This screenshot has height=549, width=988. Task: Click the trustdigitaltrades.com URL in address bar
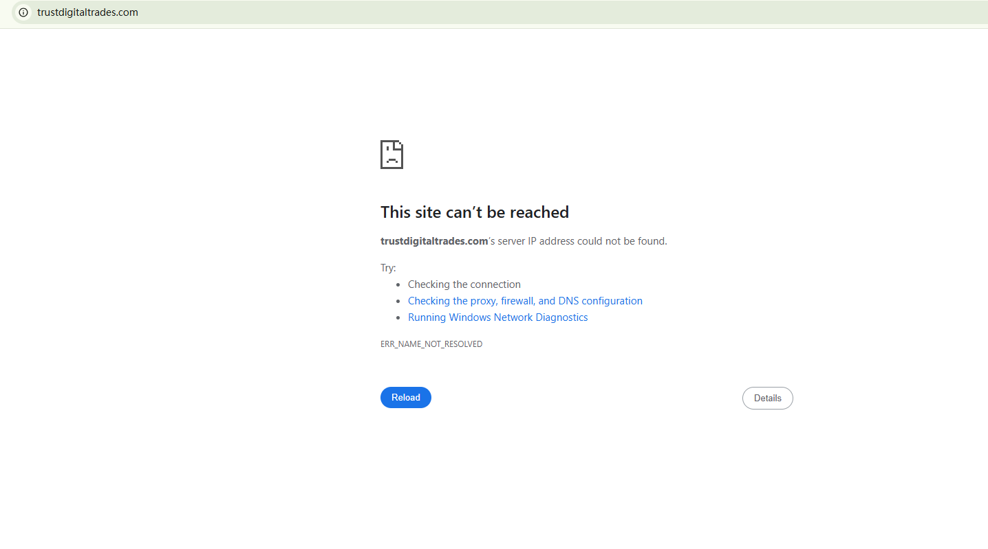tap(87, 12)
